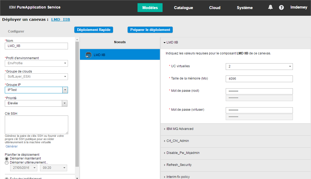311x179 pixels.
Task: Click the Générer SSH key link
Action: [12, 146]
